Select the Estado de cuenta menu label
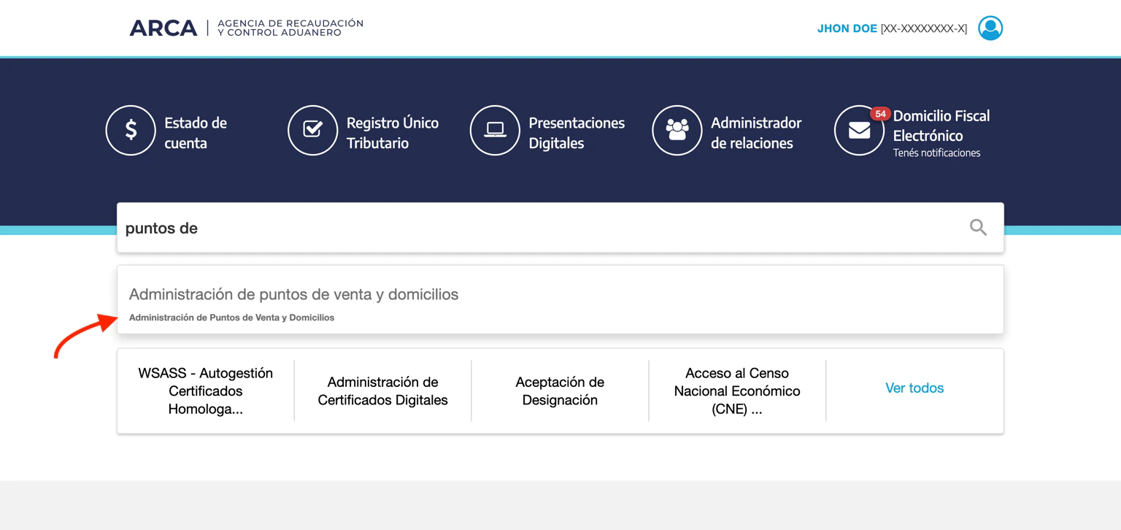Image resolution: width=1121 pixels, height=530 pixels. 196,133
